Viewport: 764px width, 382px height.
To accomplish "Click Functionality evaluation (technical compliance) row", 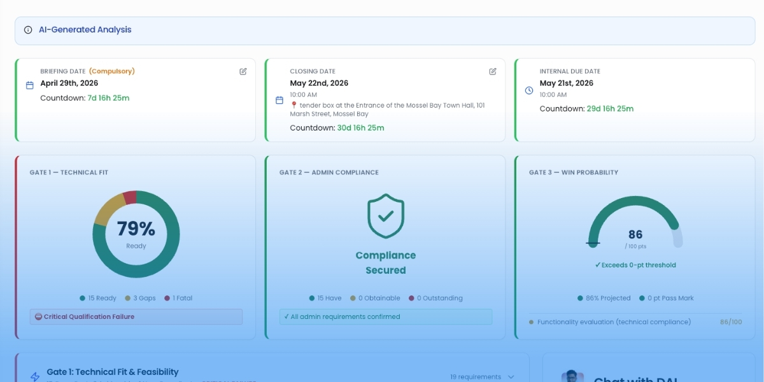I will [635, 322].
